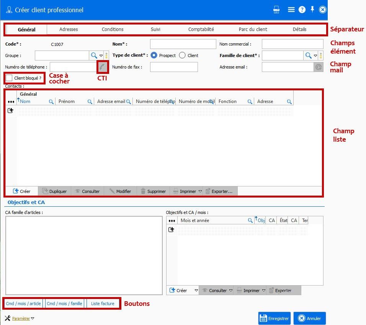The width and height of the screenshot is (366, 325).
Task: Search groups with Groupe magnifier icon
Action: 94,56
